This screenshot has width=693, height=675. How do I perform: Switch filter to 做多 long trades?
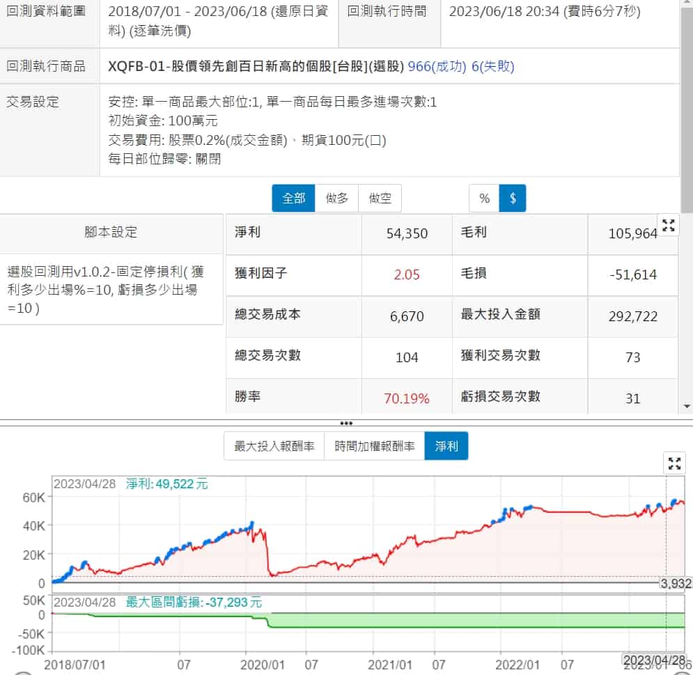336,199
